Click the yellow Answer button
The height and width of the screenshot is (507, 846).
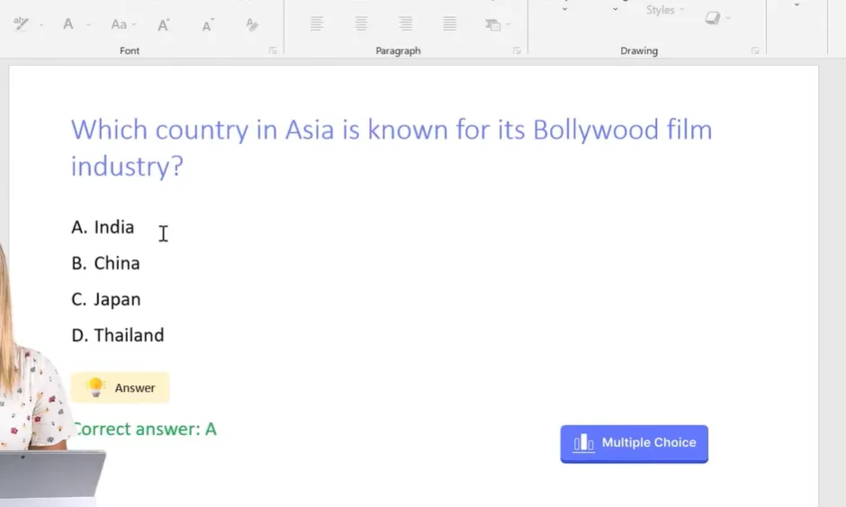pyautogui.click(x=121, y=388)
